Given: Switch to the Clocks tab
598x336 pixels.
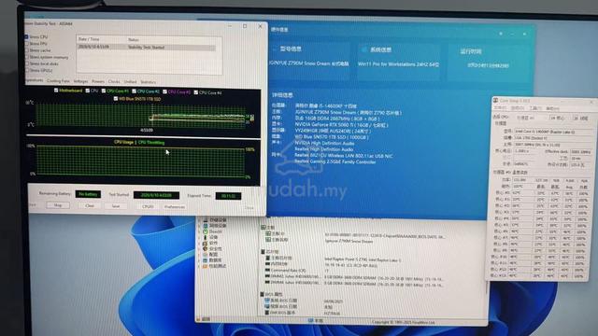Looking at the screenshot, I should [114, 81].
